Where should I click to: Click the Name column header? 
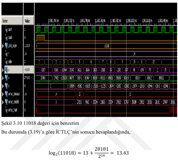tap(12, 21)
